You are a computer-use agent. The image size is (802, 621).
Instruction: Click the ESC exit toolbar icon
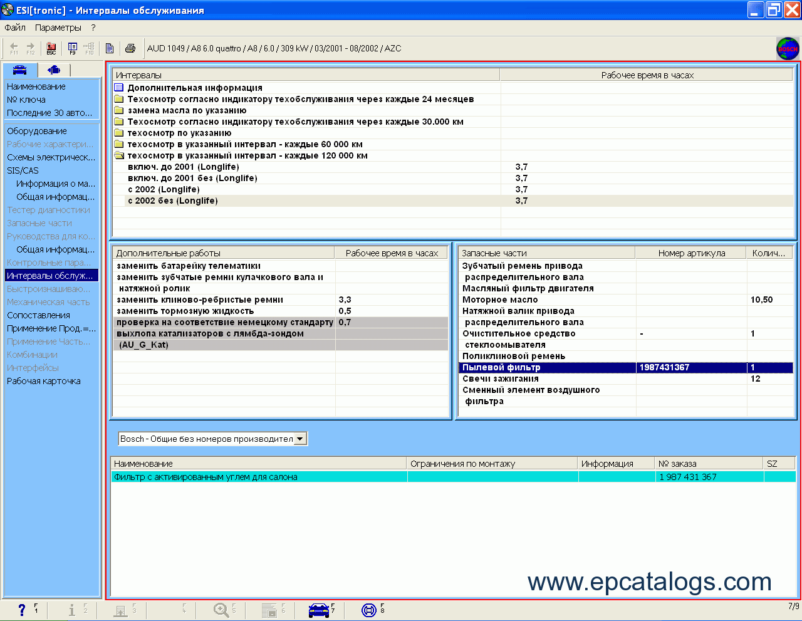pos(51,48)
